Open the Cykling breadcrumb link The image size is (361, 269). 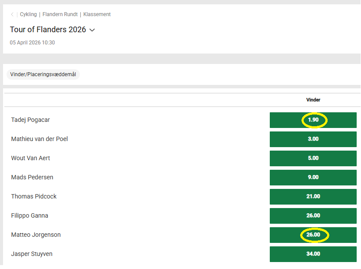pos(28,14)
